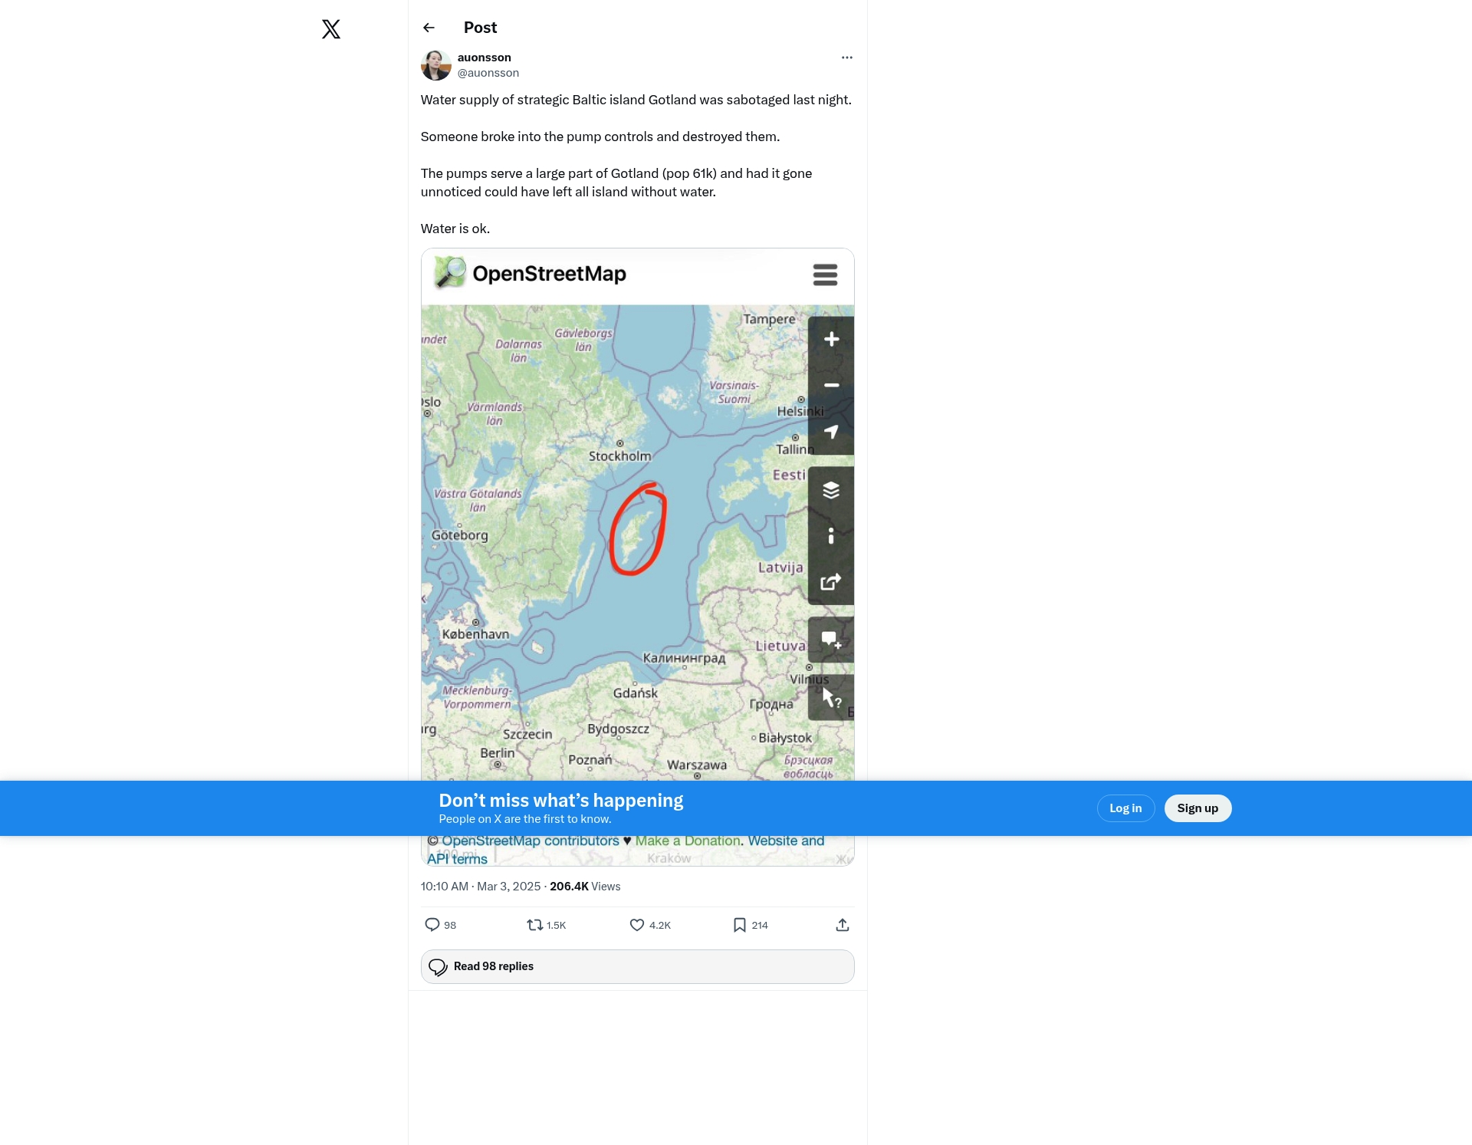Click the share post icon
Viewport: 1472px width, 1145px height.
[842, 925]
